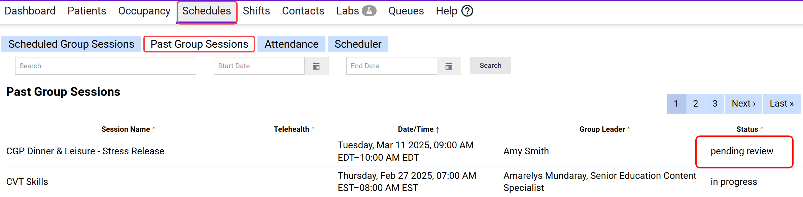This screenshot has width=803, height=197.
Task: Open the Schedules menu tab
Action: click(x=207, y=11)
